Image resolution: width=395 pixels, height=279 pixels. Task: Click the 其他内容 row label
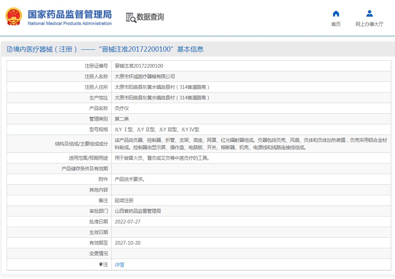(x=98, y=190)
